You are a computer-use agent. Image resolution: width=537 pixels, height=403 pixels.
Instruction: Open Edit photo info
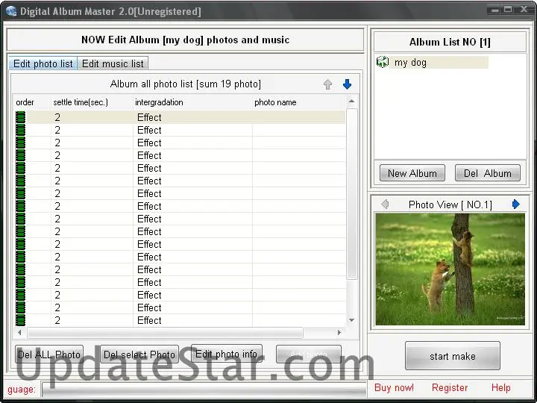[x=227, y=354]
